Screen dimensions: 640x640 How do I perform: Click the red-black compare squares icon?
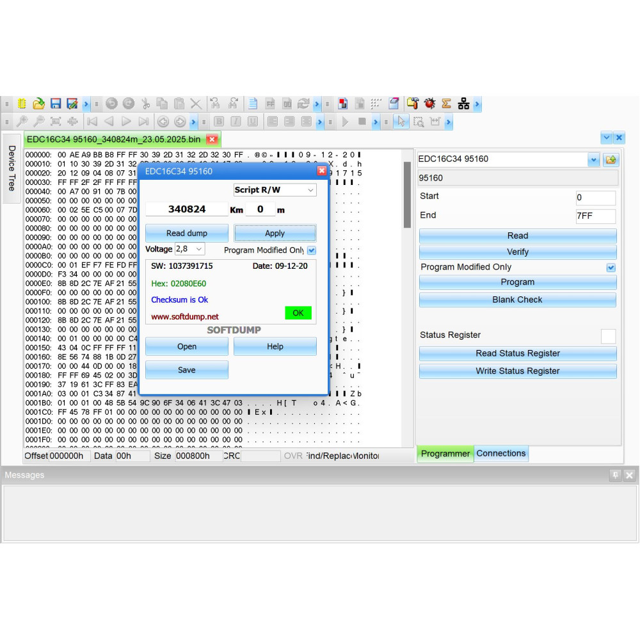click(343, 104)
